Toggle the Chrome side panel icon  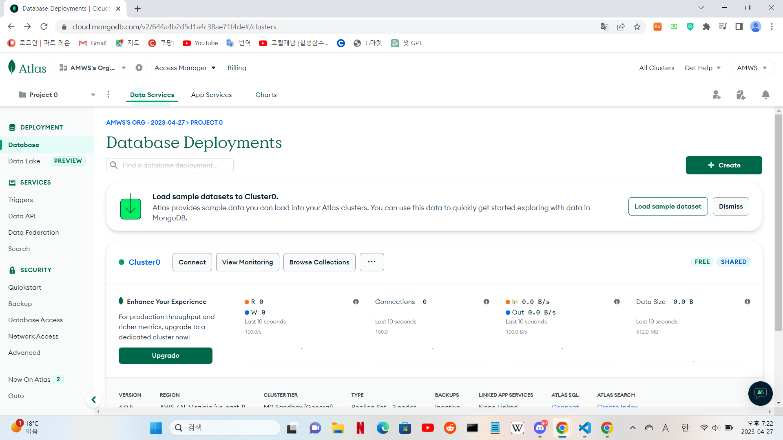(x=739, y=27)
